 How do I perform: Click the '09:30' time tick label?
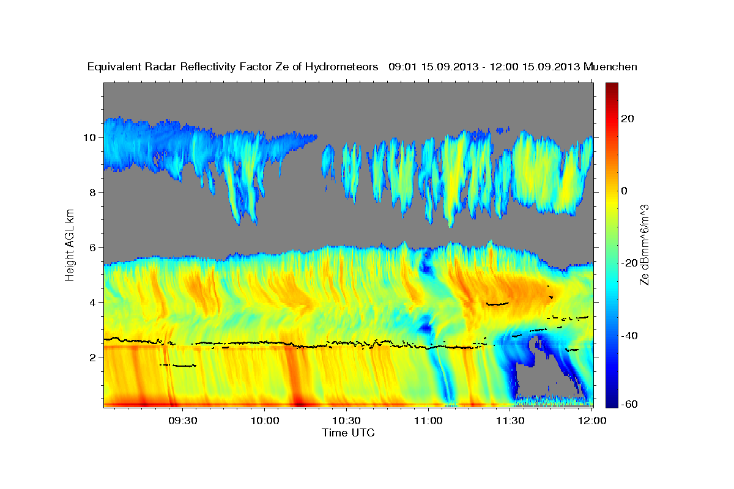coord(182,421)
